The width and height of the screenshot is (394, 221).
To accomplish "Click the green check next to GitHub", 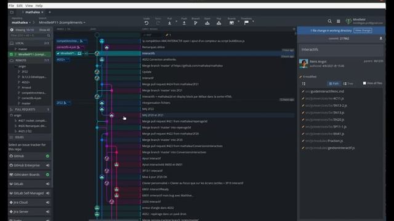I will (47, 156).
